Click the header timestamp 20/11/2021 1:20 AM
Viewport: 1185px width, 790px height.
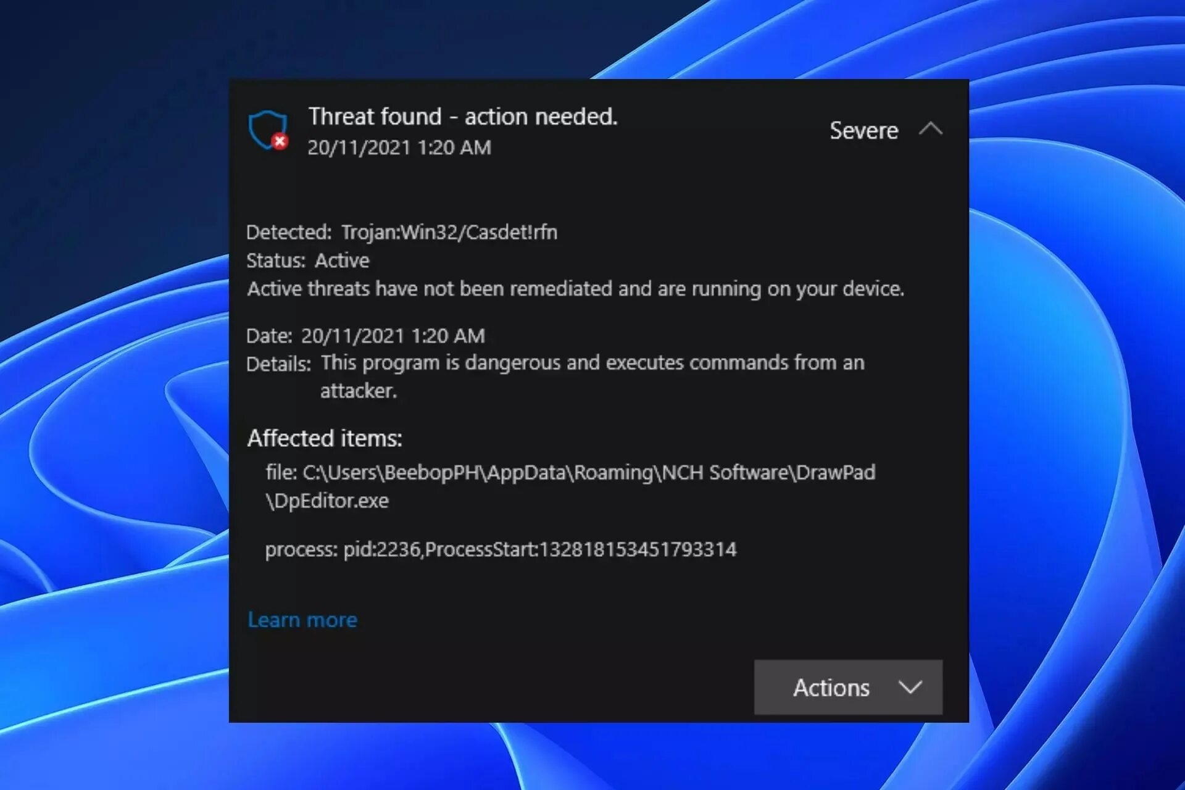(x=399, y=148)
